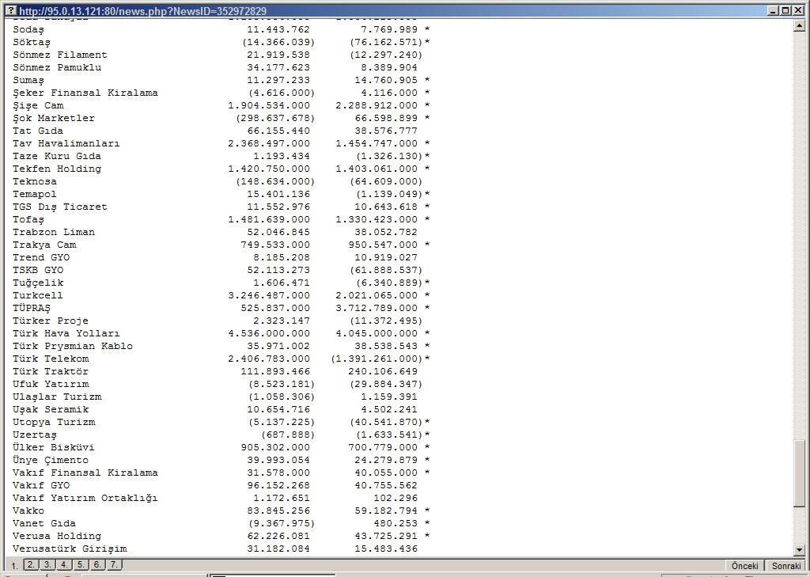Click Türk Hava Yolları text
This screenshot has width=810, height=577.
pyautogui.click(x=66, y=333)
